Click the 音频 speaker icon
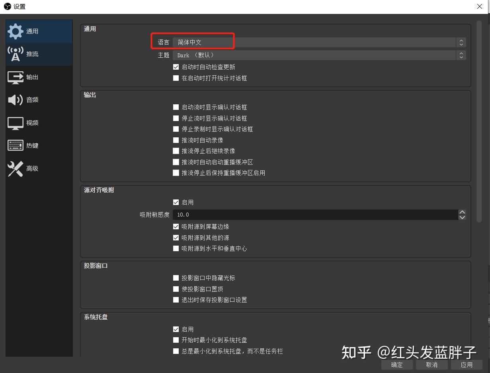The height and width of the screenshot is (373, 490). click(x=16, y=100)
